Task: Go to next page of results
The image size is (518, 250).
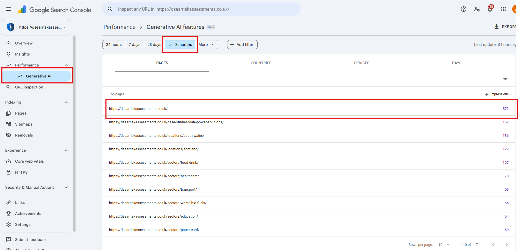Action: pyautogui.click(x=506, y=245)
